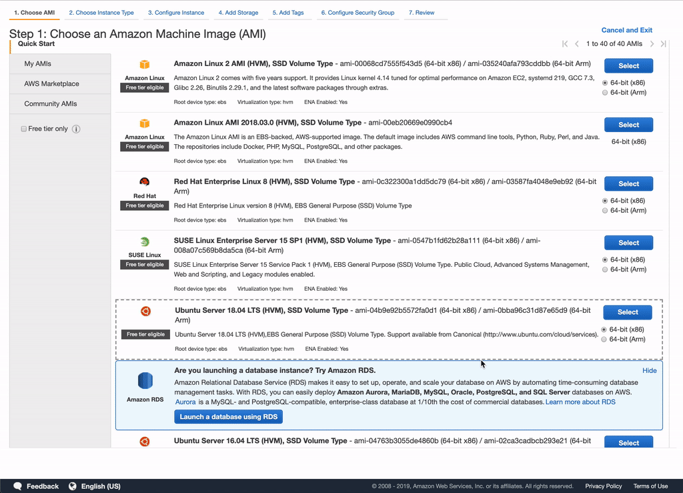Click Free tier eligible badge under Red Hat
683x493 pixels.
pos(145,205)
